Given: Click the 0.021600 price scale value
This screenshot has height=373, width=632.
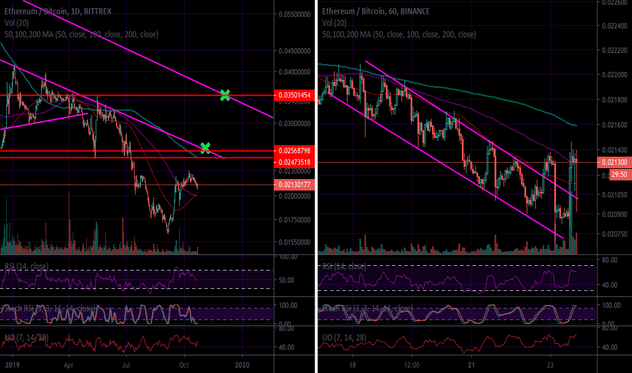Looking at the screenshot, I should (614, 125).
